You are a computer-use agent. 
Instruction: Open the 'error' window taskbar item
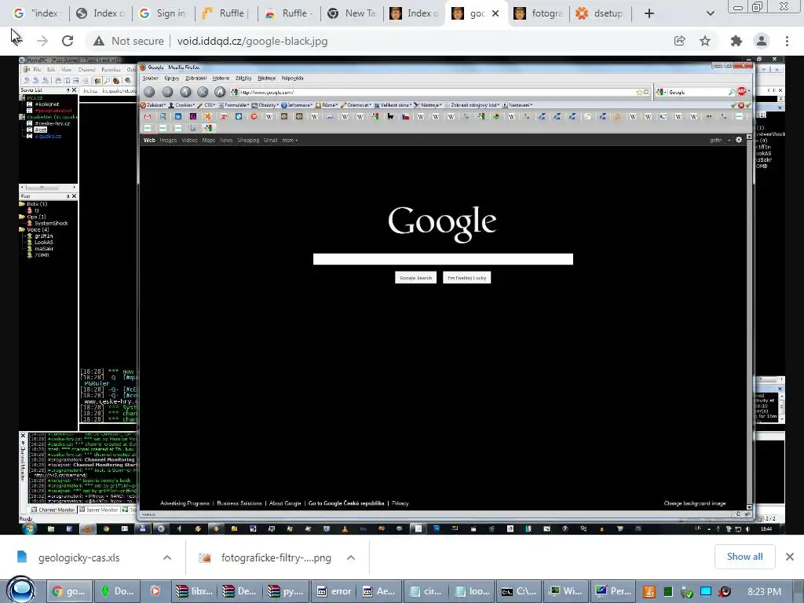(x=334, y=591)
